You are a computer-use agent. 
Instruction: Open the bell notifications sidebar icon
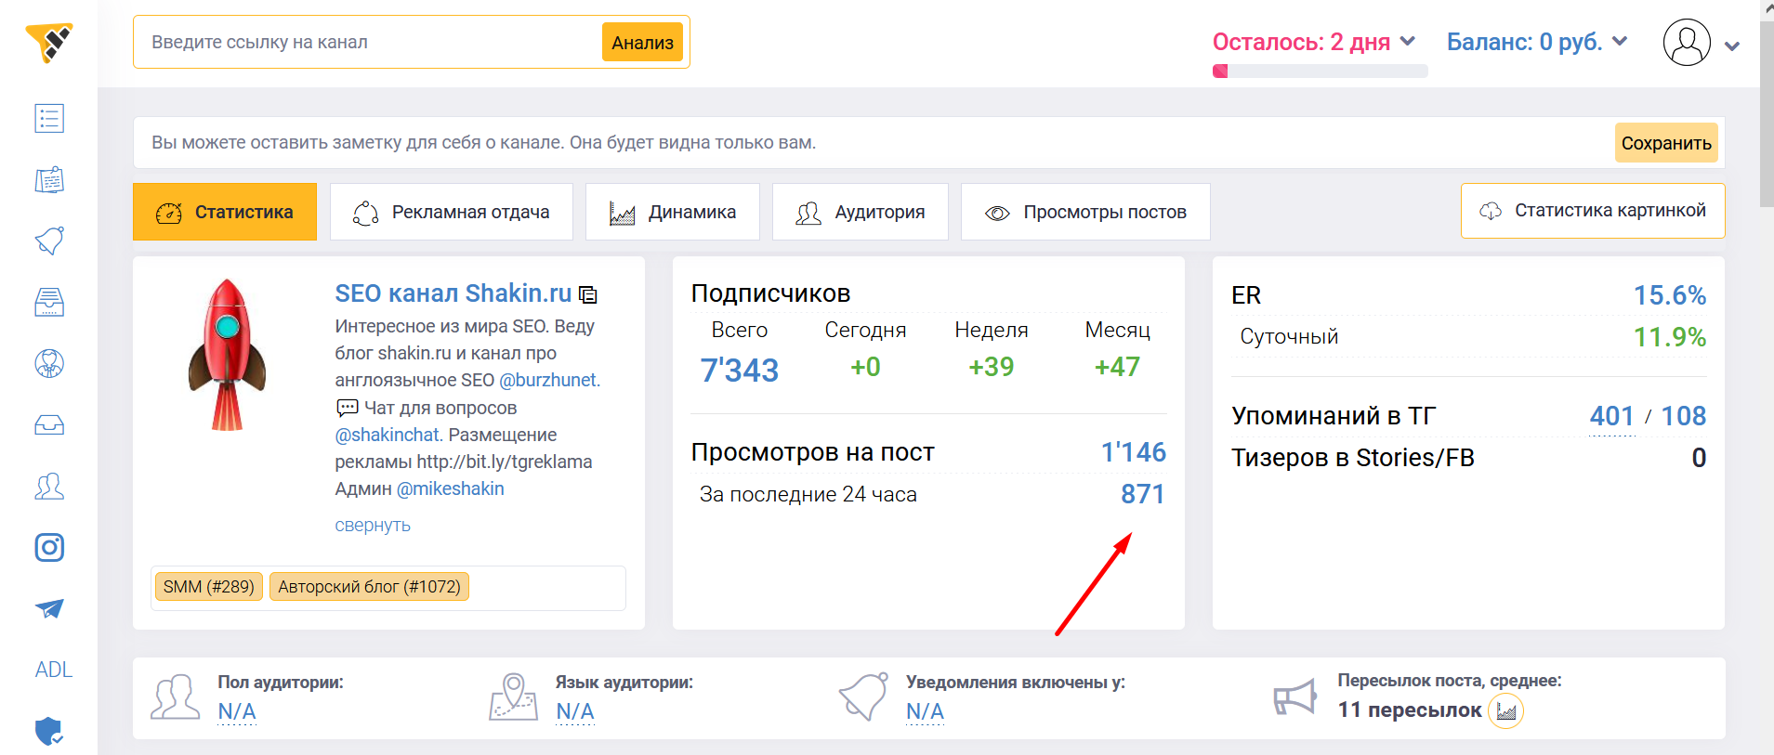(49, 241)
